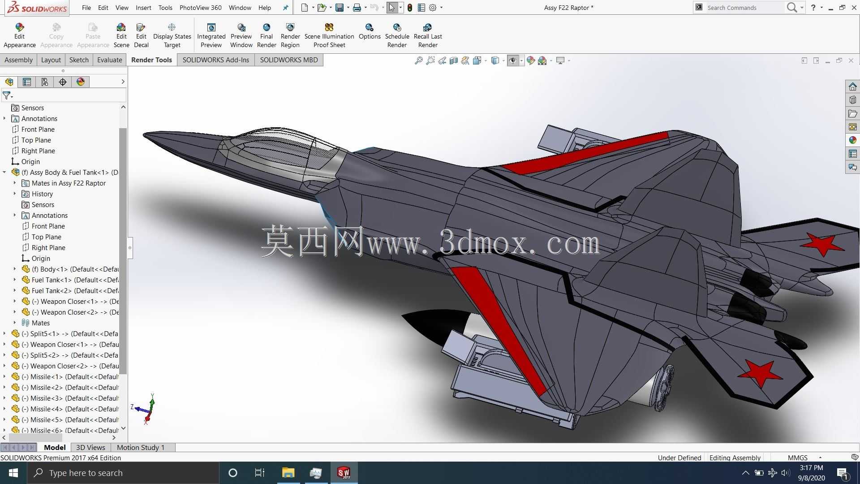Switch to the Evaluate tab

click(x=110, y=60)
